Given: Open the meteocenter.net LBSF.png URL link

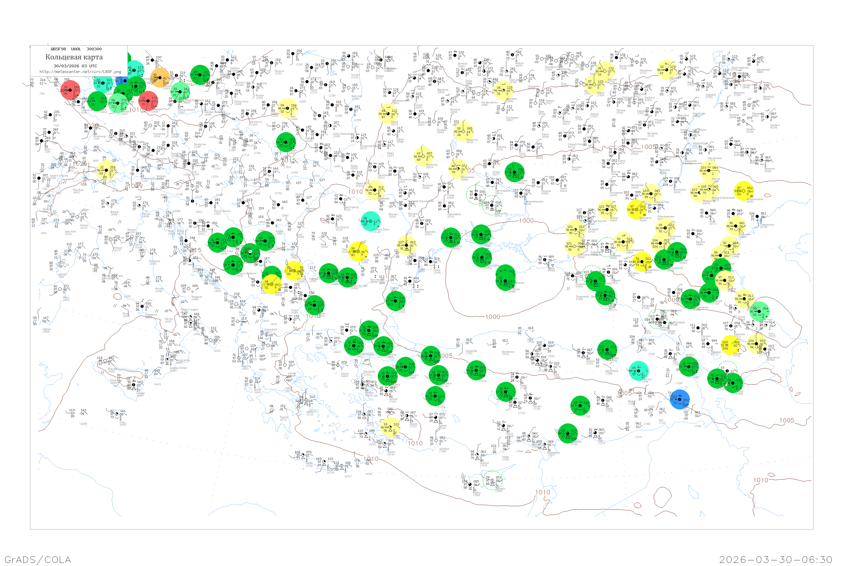Looking at the screenshot, I should click(x=80, y=72).
